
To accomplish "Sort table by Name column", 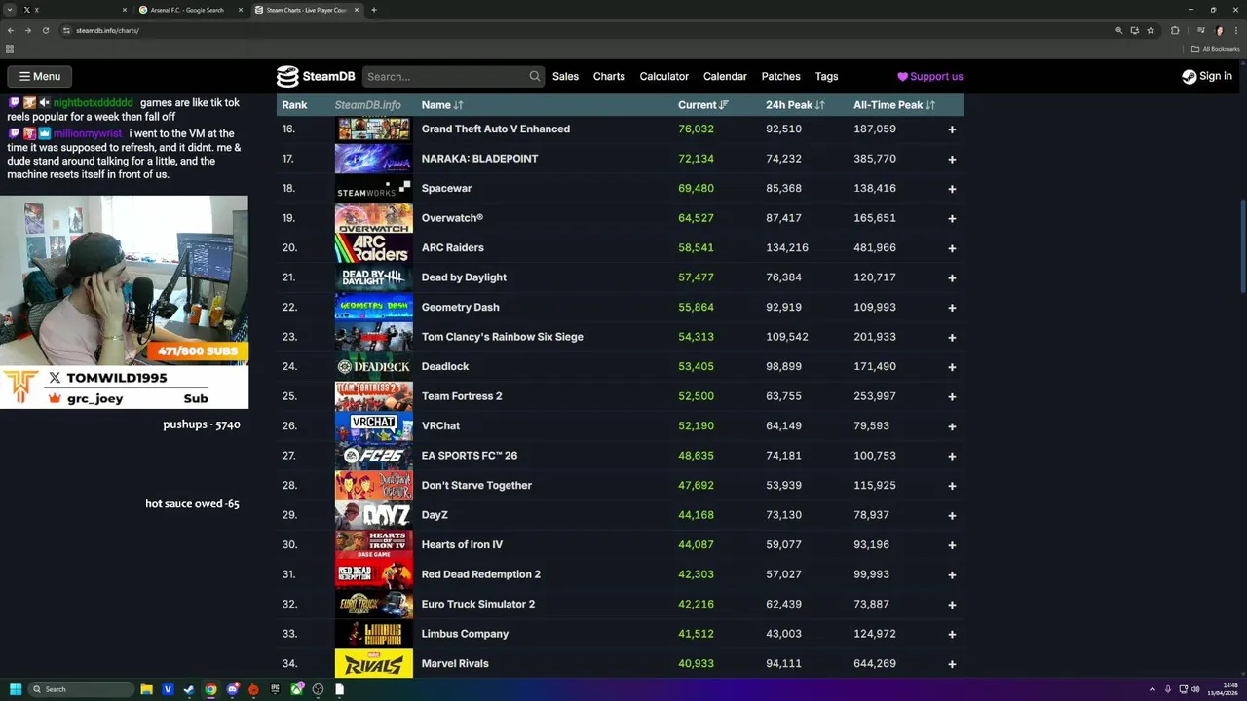I will 442,105.
